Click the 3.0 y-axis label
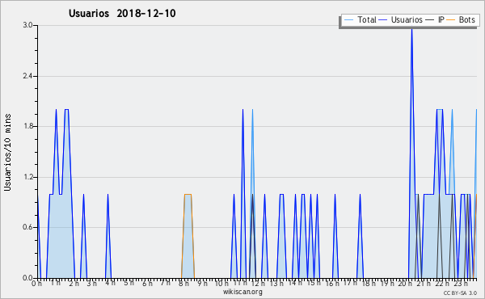 pyautogui.click(x=27, y=25)
